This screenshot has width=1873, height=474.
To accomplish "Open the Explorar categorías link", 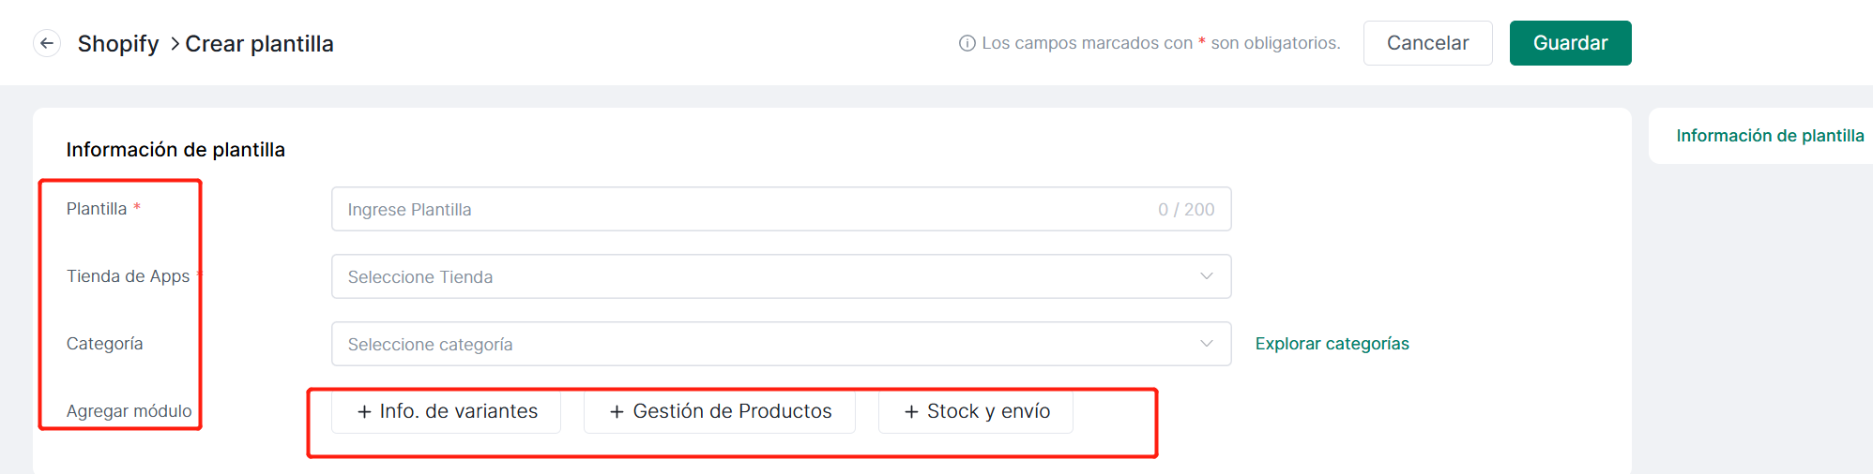I will click(1332, 344).
